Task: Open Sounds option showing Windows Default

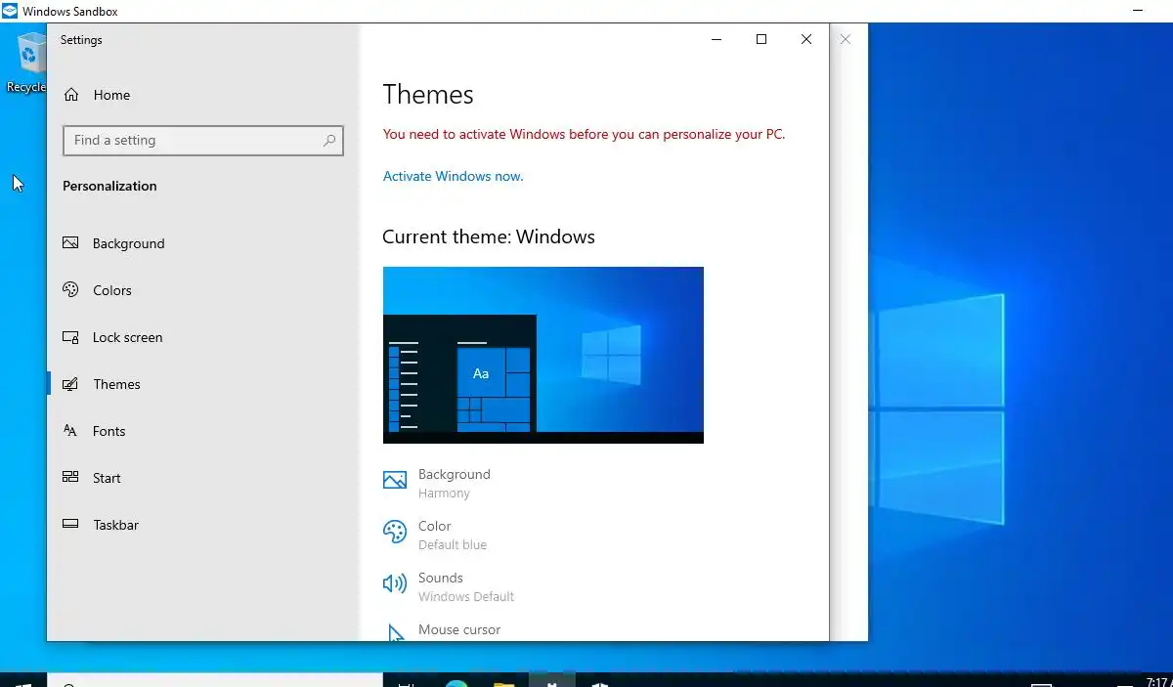Action: click(x=449, y=586)
